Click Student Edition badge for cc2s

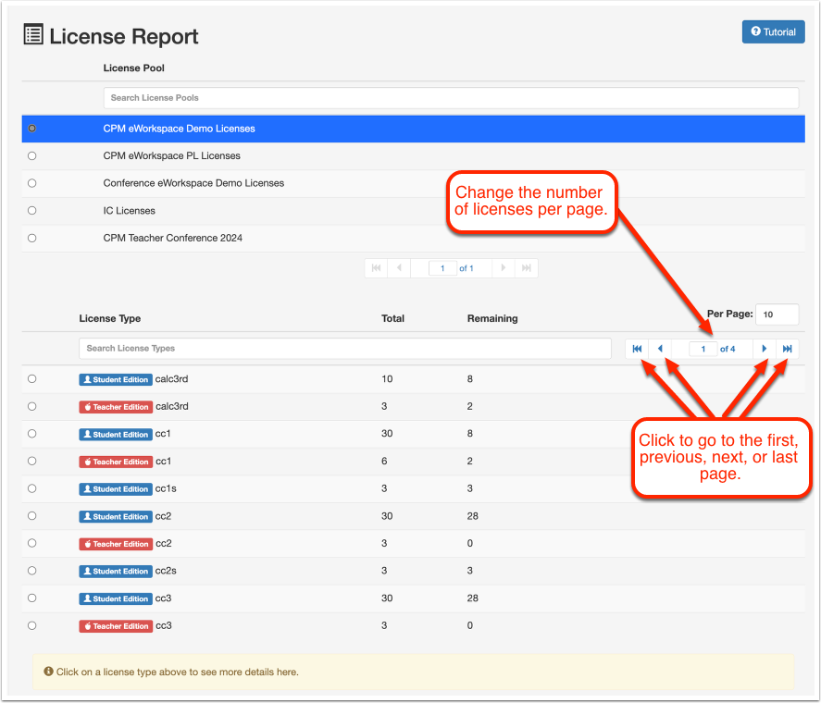click(116, 571)
